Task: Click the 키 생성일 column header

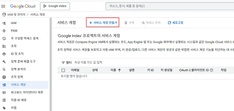Action: coord(166,70)
